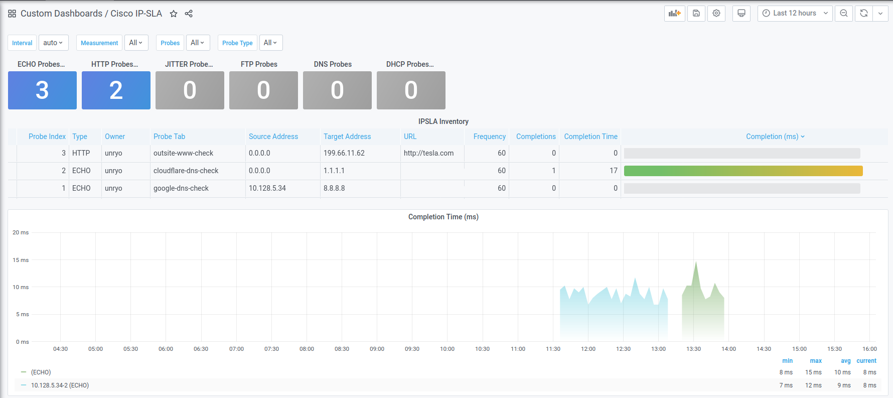The width and height of the screenshot is (893, 398).
Task: Open the HTTP Probes stat panel showing 2
Action: [x=116, y=90]
